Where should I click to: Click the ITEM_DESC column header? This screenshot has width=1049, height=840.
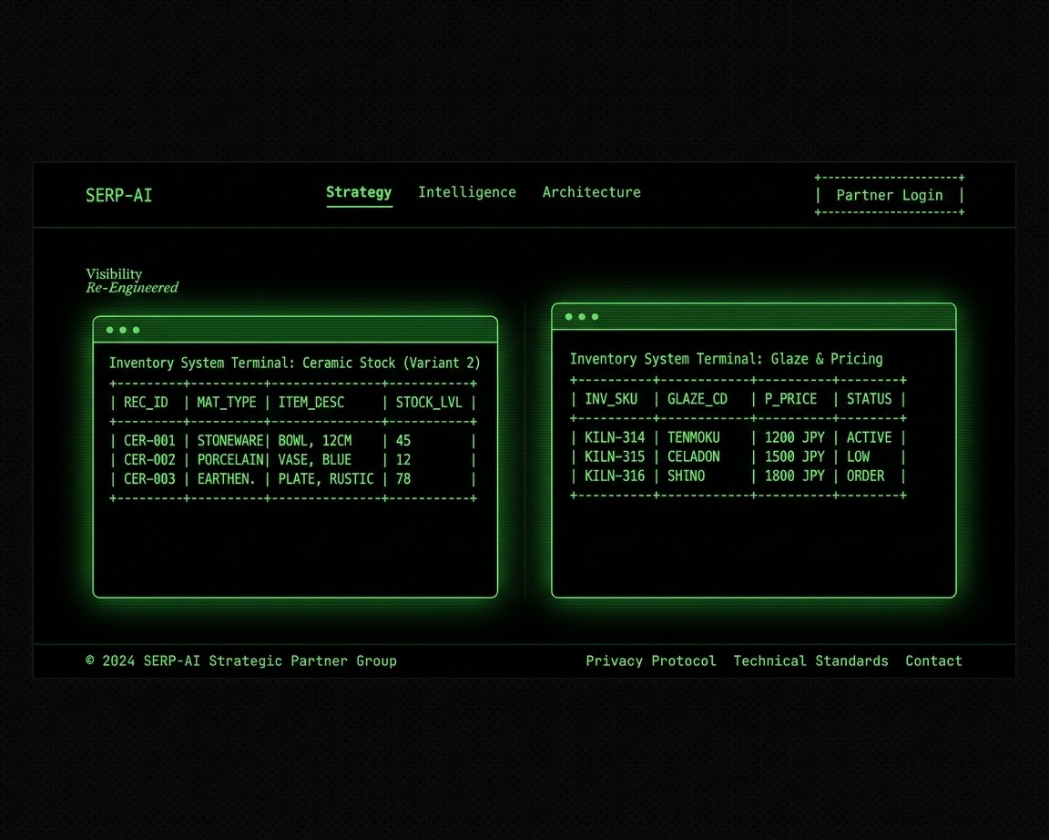(311, 403)
